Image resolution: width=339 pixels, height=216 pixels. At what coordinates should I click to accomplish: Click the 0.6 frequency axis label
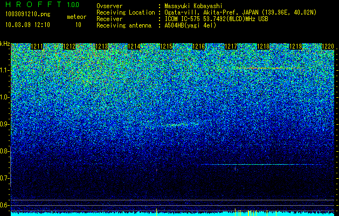click(x=5, y=205)
